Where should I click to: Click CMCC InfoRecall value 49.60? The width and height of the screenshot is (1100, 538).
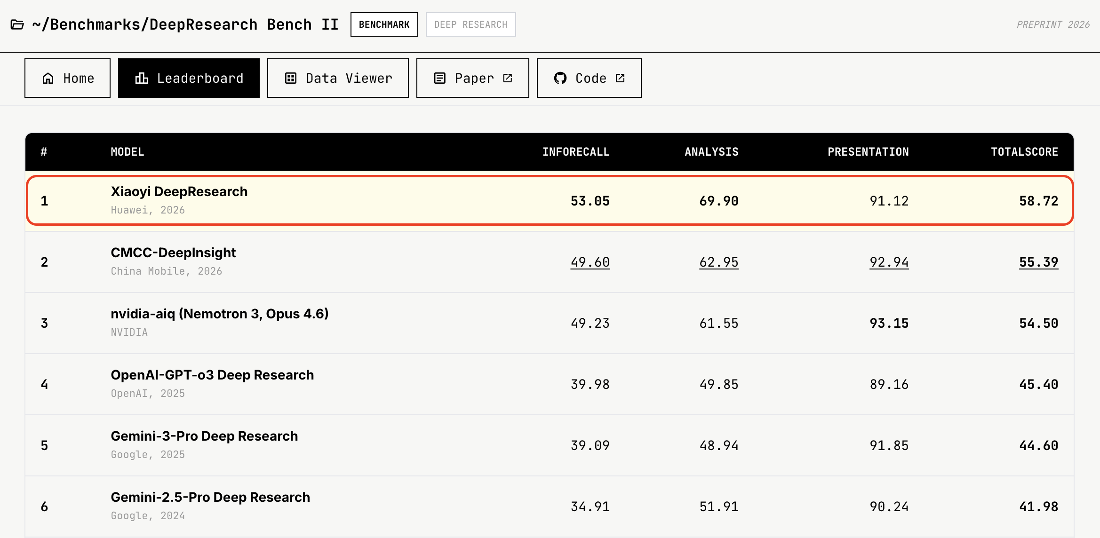coord(590,262)
